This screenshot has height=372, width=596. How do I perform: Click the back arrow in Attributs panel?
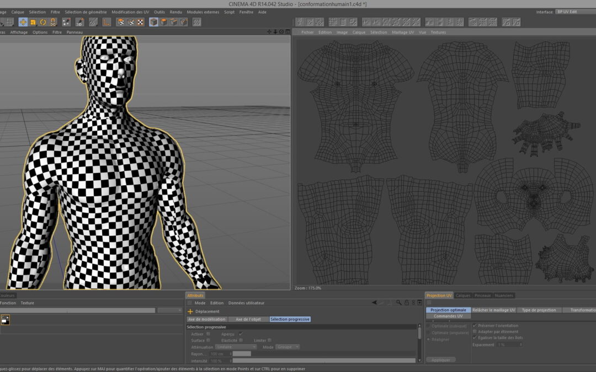tap(374, 303)
